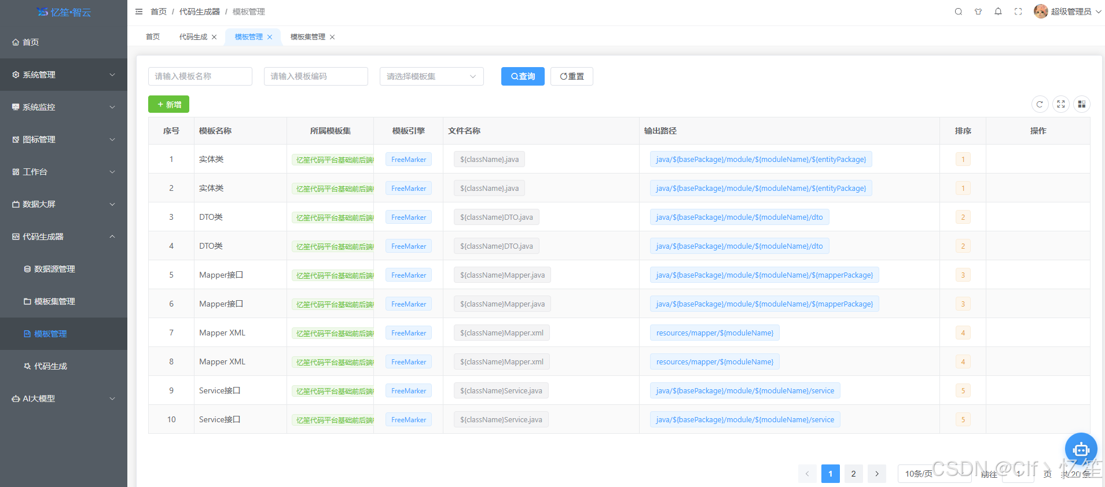Screen dimensions: 1105x487
Task: Close the 模板管理 tab
Action: click(270, 37)
